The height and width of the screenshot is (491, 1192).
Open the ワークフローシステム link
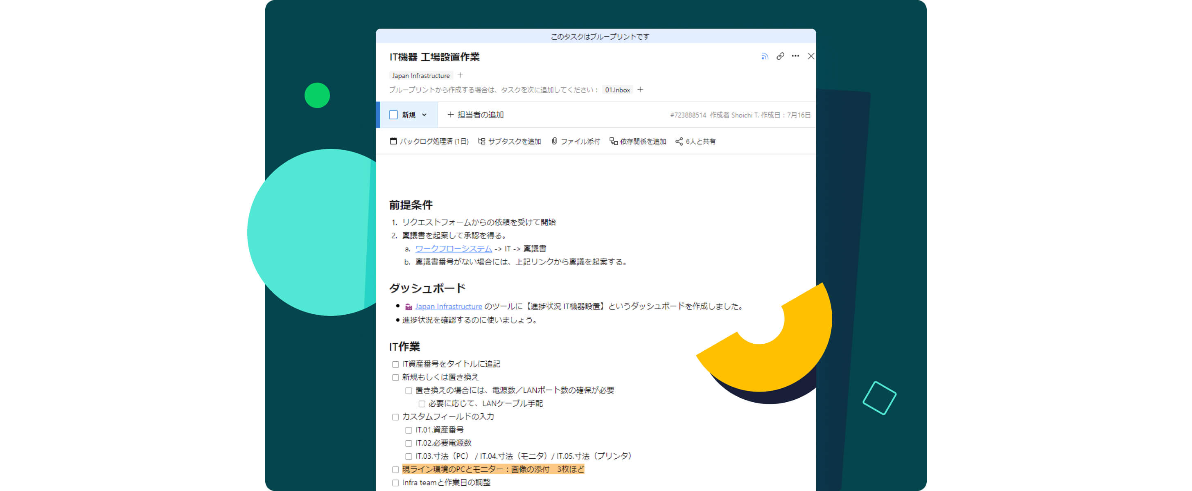point(454,249)
